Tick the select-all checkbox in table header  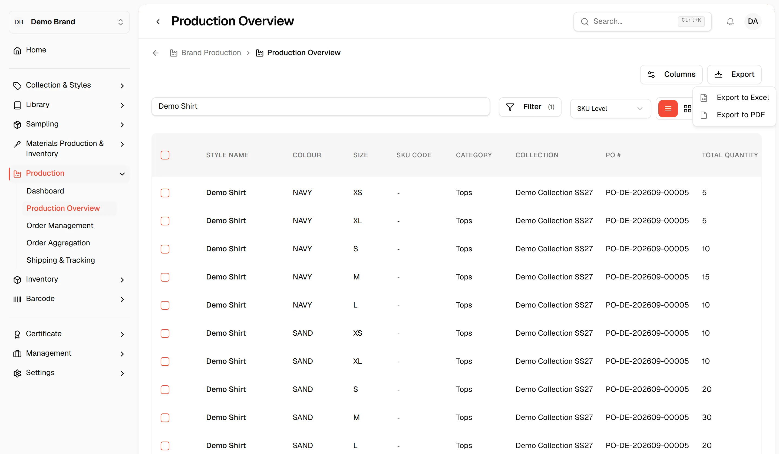coord(165,155)
